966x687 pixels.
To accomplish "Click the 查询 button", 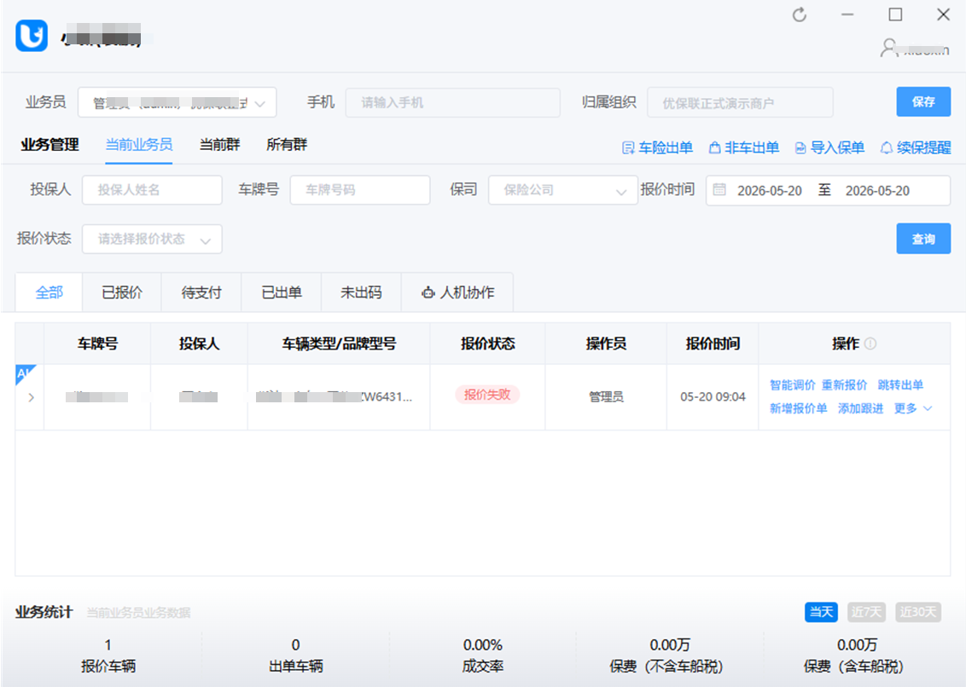I will [922, 239].
